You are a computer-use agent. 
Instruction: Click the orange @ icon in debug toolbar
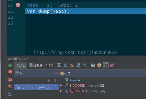(99, 65)
